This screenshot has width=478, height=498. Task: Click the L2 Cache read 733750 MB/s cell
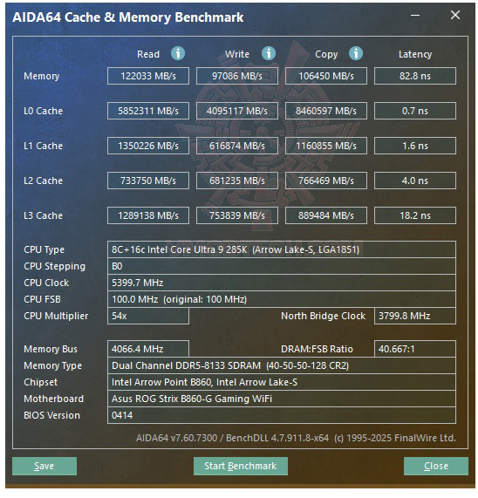148,181
